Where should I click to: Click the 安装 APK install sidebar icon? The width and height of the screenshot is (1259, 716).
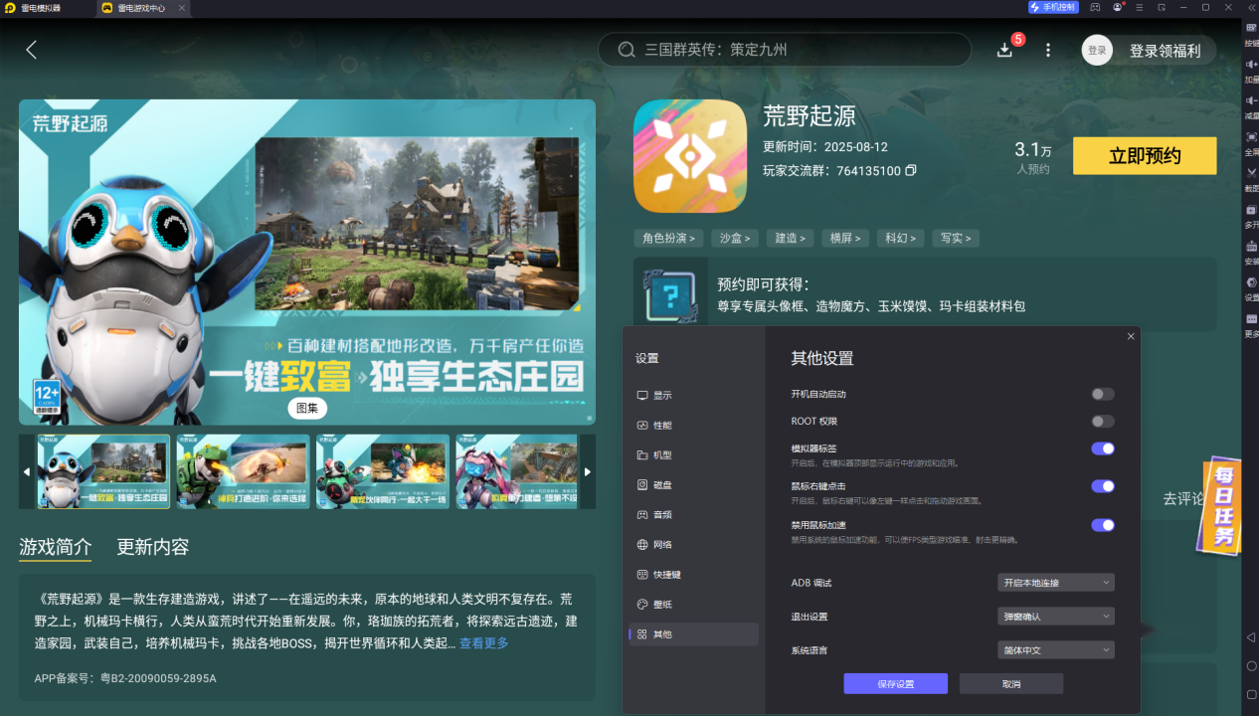coord(1251,246)
